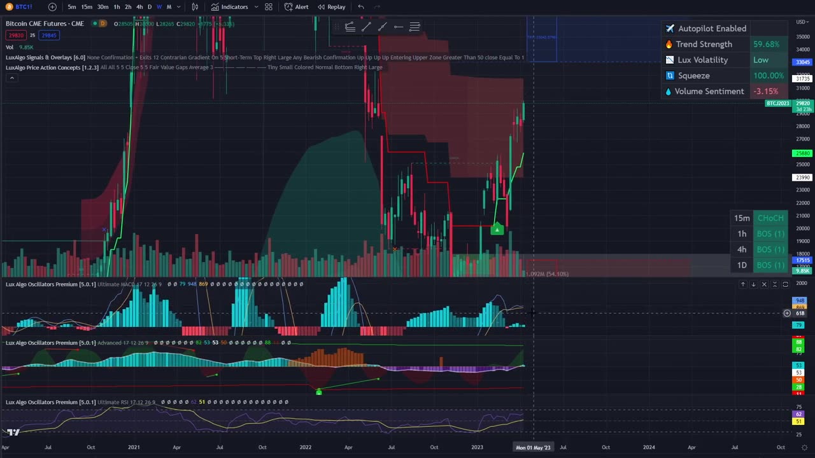Open the indicator templates grid icon
The image size is (815, 458).
point(269,7)
